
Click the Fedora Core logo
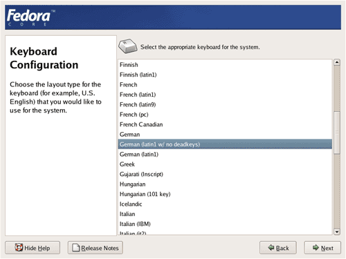point(30,17)
